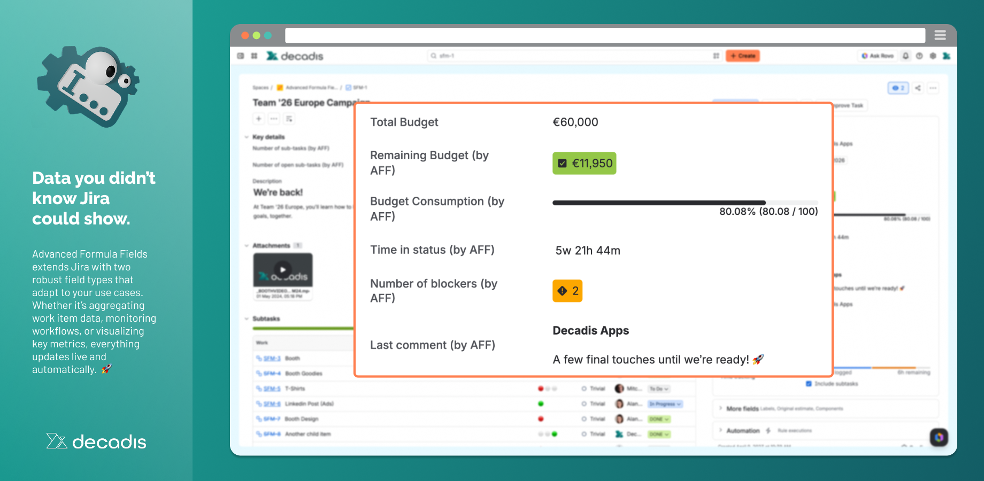Click the plus add button under title
984x481 pixels.
click(x=258, y=119)
